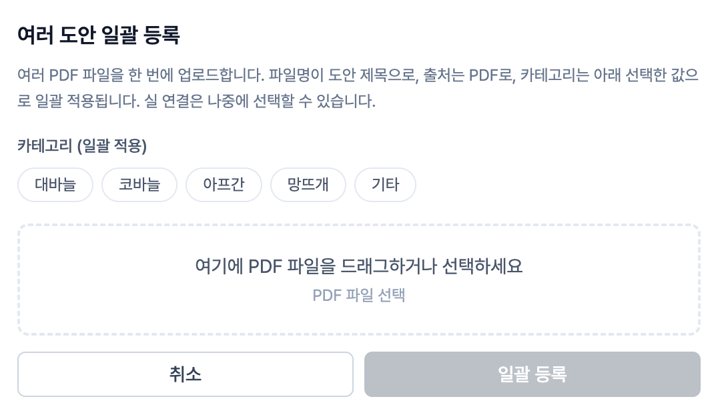Toggle the 코바늘 category chip

click(x=139, y=184)
